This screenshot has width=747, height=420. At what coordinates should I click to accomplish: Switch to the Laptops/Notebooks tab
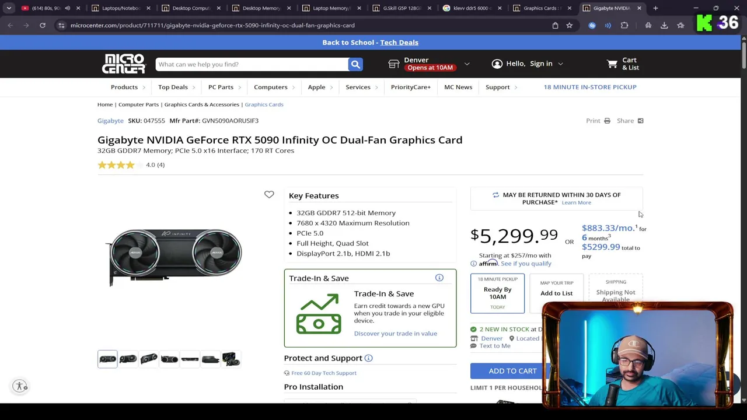121,8
